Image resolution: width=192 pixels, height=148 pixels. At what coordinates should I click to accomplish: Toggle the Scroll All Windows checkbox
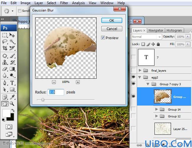pyautogui.click(x=19, y=11)
